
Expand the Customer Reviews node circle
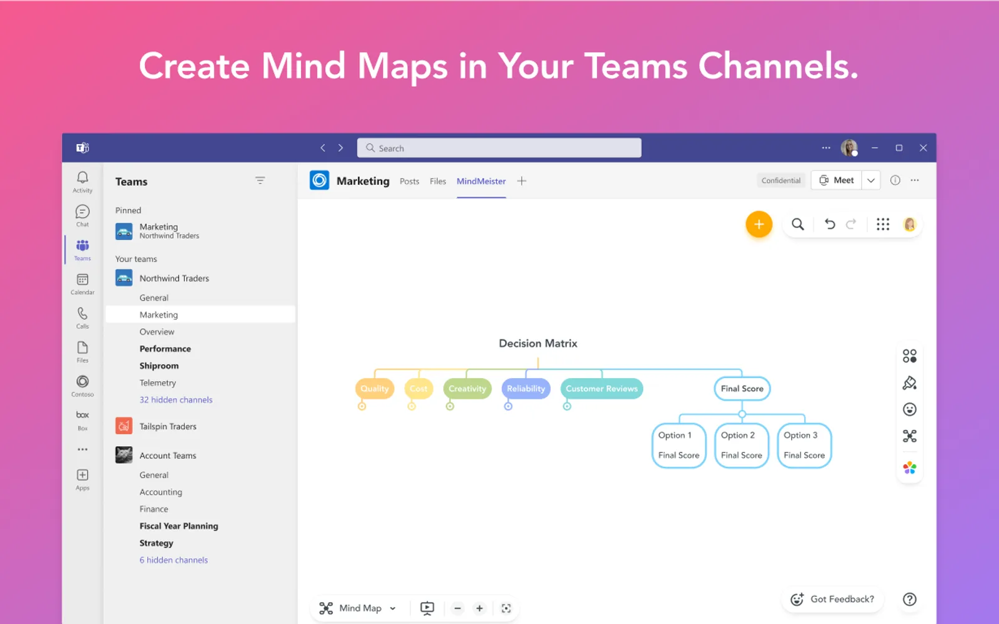click(x=567, y=406)
